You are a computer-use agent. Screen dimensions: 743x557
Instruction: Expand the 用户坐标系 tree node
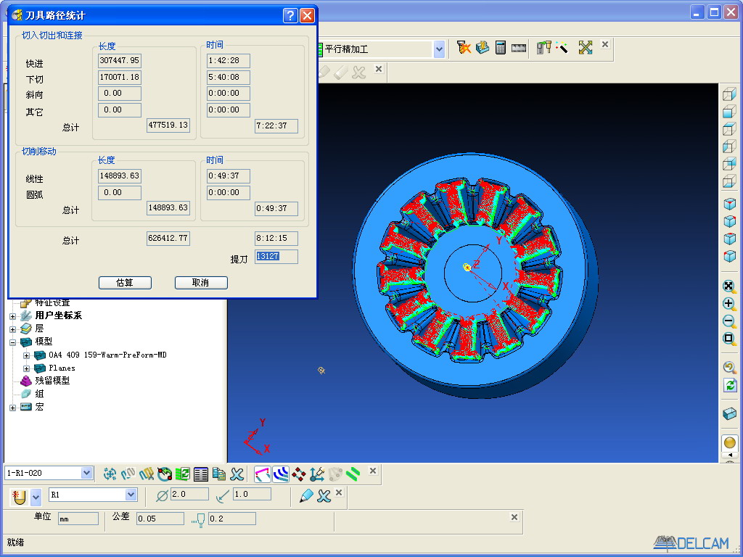tap(13, 316)
